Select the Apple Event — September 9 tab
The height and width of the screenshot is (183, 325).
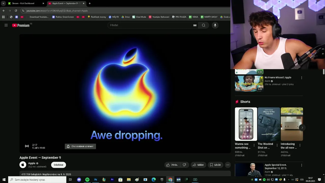(66, 3)
